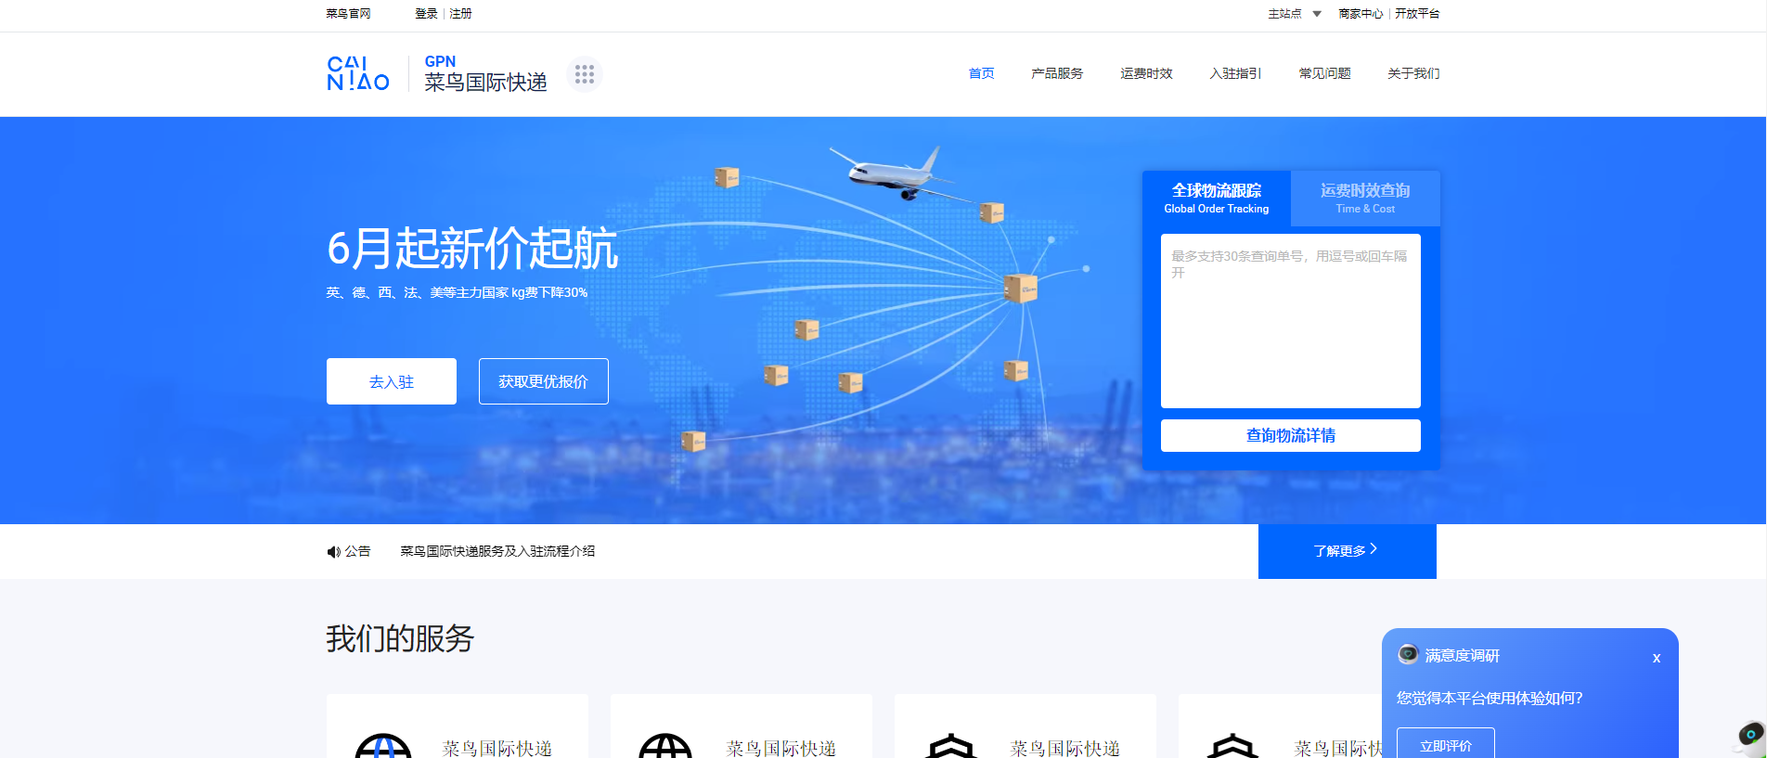
Task: Close the satisfaction survey popup
Action: (1656, 658)
